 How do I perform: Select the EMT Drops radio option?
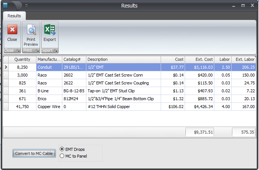coord(62,149)
